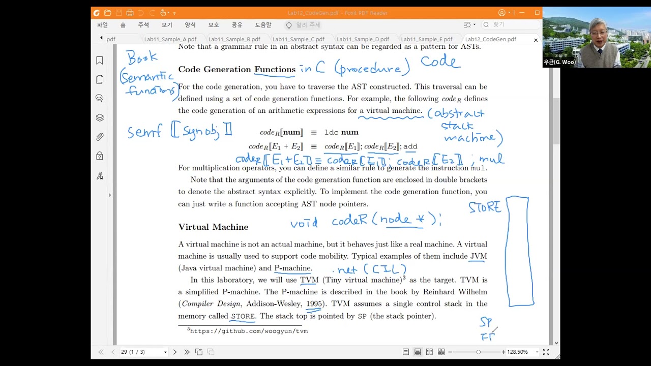This screenshot has height=366, width=651.
Task: Zoom out with the minus button
Action: pyautogui.click(x=450, y=352)
